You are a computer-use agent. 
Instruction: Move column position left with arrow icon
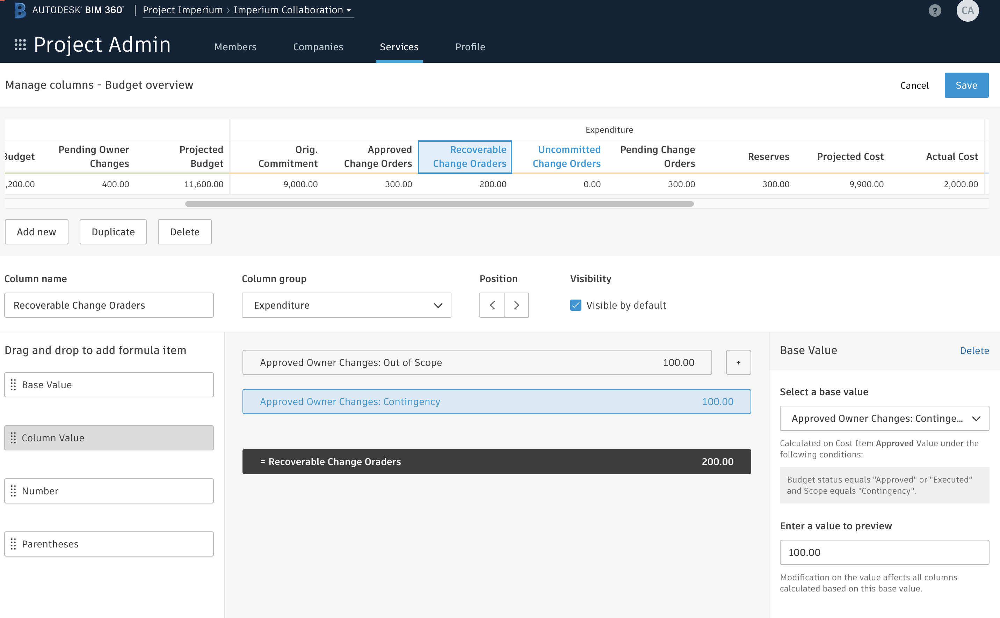pos(492,305)
